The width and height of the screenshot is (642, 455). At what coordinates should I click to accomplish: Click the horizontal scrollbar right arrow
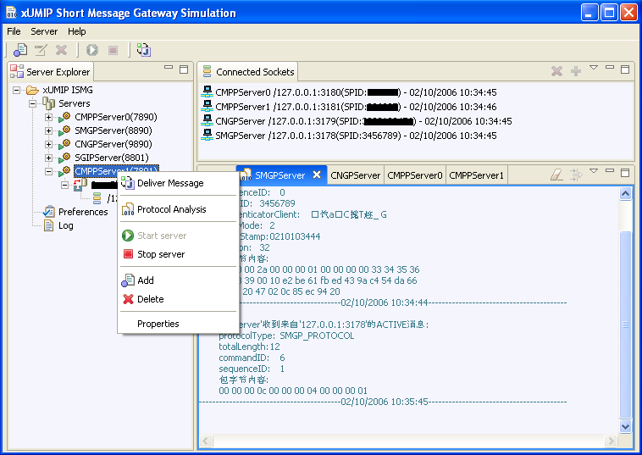click(x=611, y=441)
